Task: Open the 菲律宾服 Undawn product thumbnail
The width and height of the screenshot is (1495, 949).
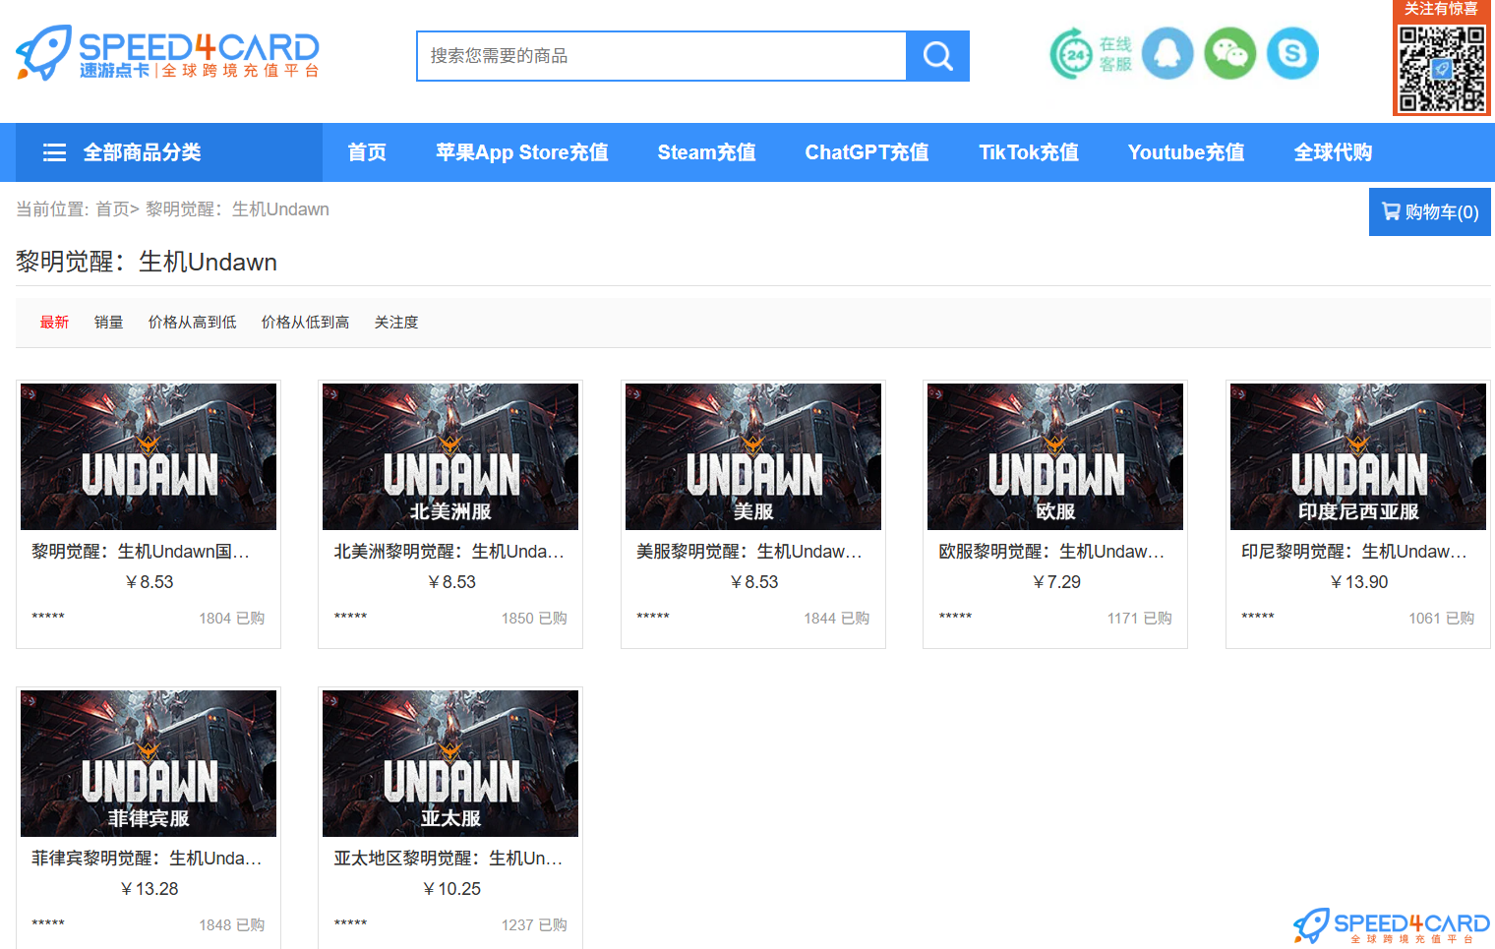Action: tap(149, 763)
